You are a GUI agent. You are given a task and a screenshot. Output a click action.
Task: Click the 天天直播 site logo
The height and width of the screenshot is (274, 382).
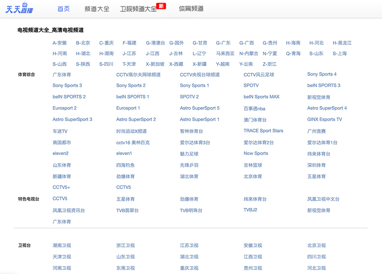coord(19,8)
